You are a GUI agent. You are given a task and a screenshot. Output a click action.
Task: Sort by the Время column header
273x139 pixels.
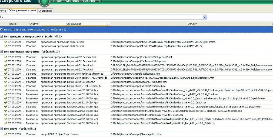pos(13,24)
